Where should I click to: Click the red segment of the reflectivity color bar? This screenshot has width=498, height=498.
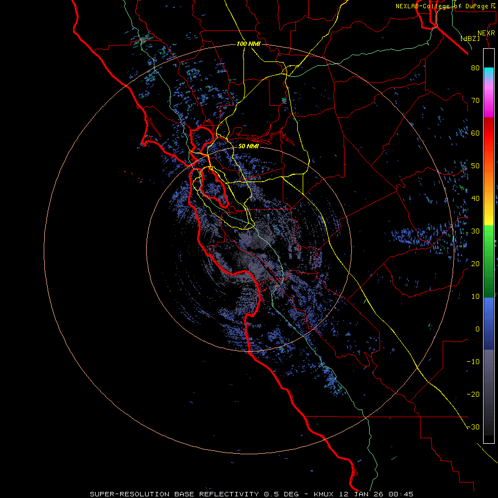[489, 135]
